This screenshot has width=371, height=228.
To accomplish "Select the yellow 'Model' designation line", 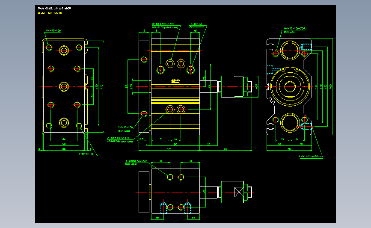I will [50, 13].
